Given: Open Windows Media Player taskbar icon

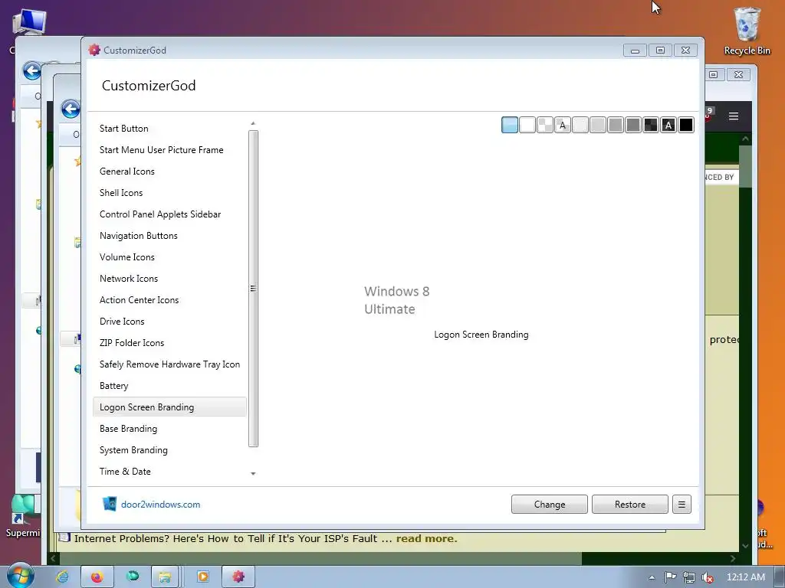Looking at the screenshot, I should [202, 577].
